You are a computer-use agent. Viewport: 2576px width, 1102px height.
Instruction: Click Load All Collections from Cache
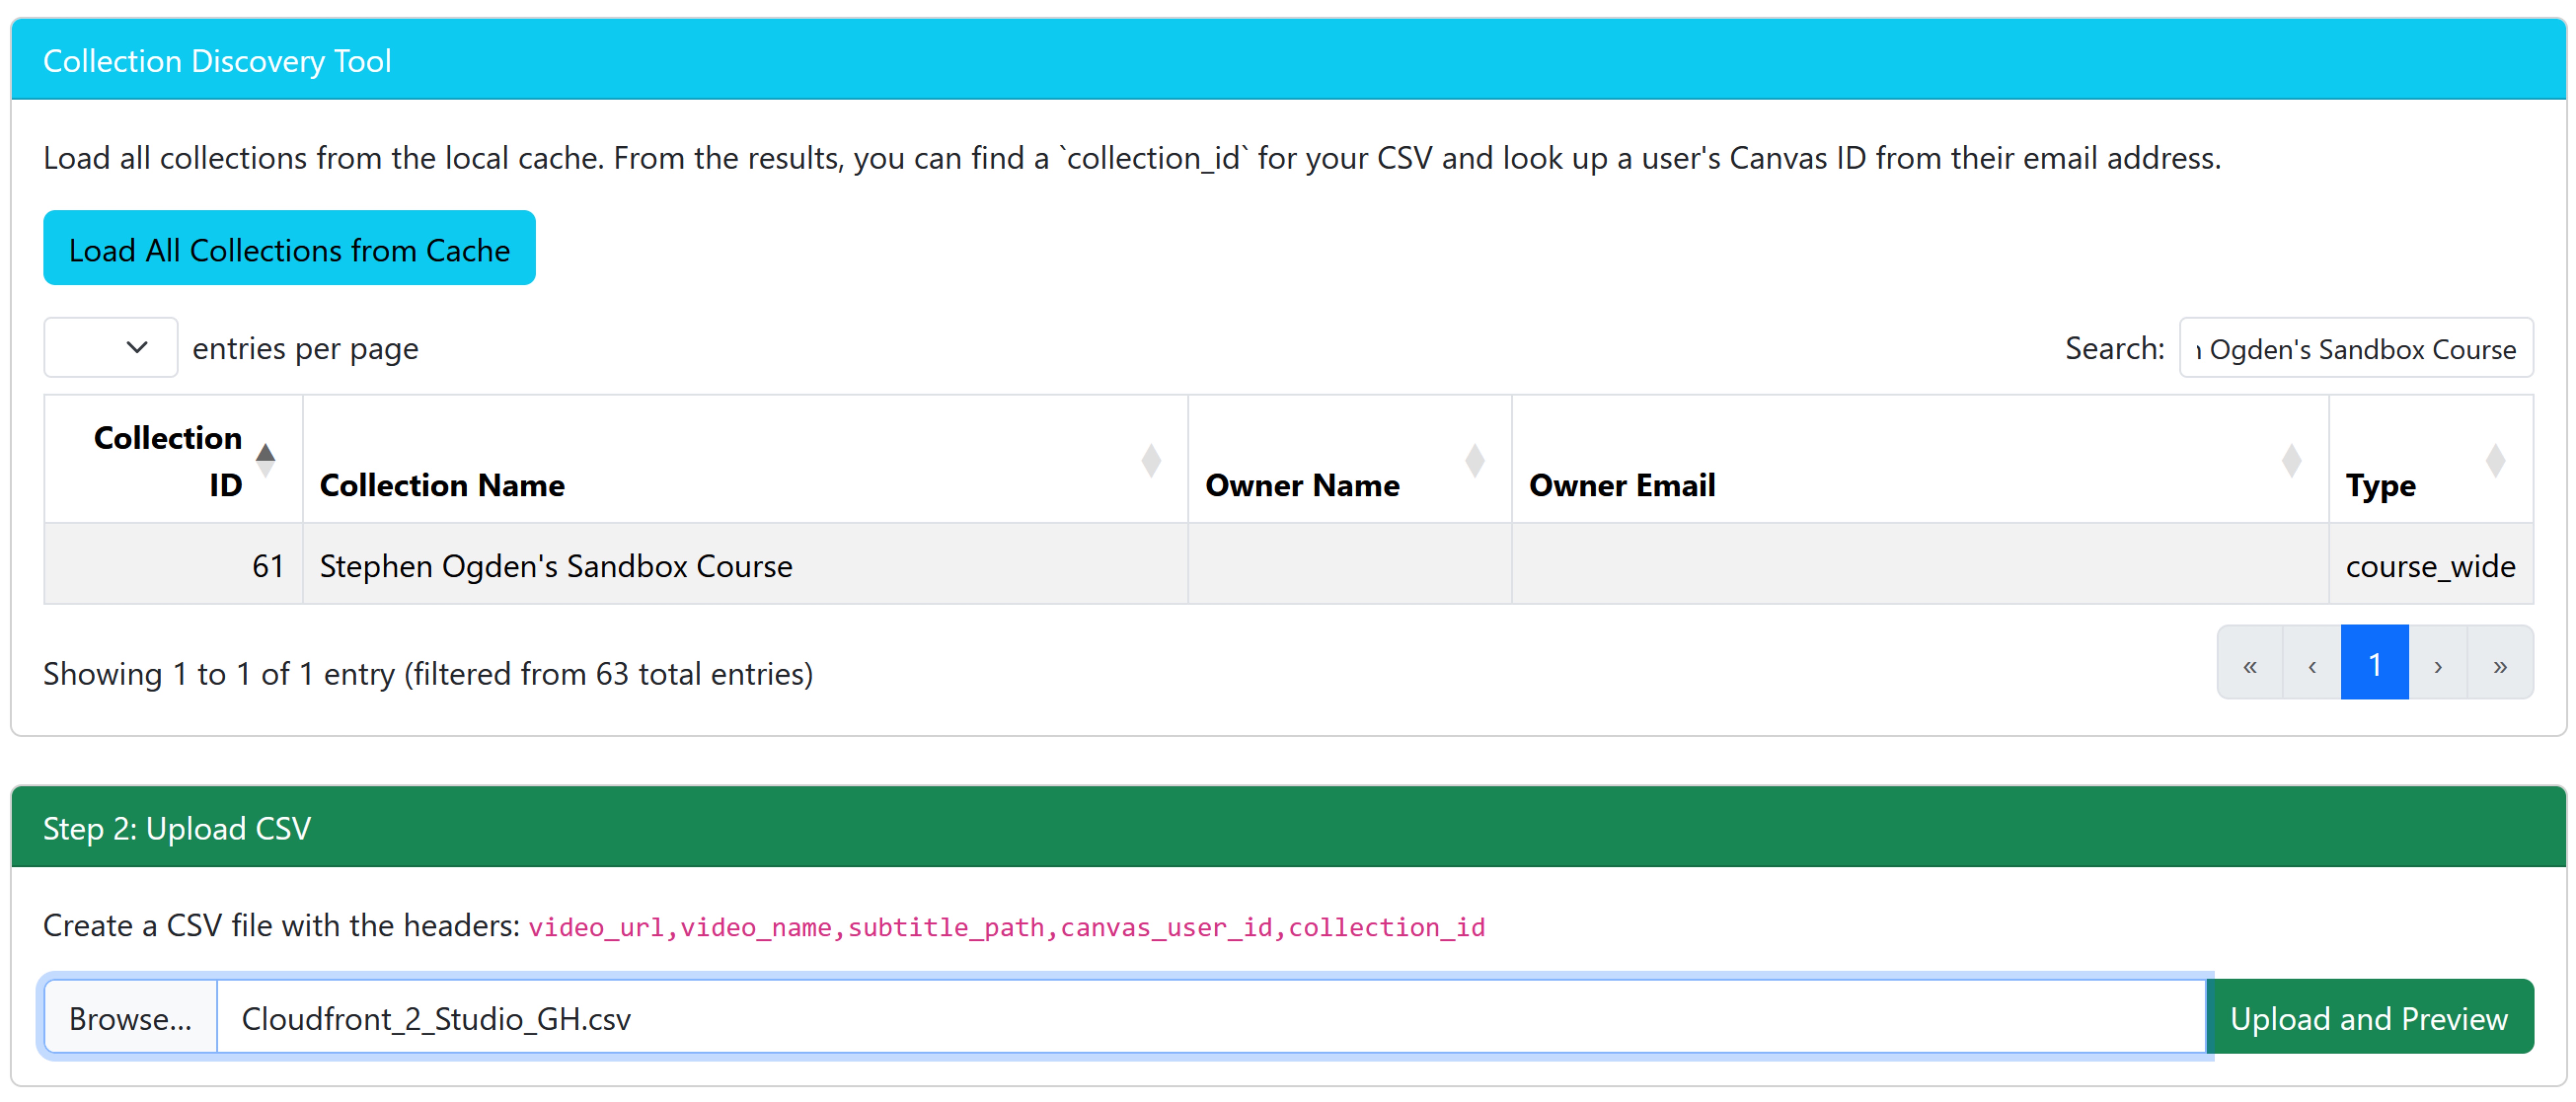click(x=289, y=249)
